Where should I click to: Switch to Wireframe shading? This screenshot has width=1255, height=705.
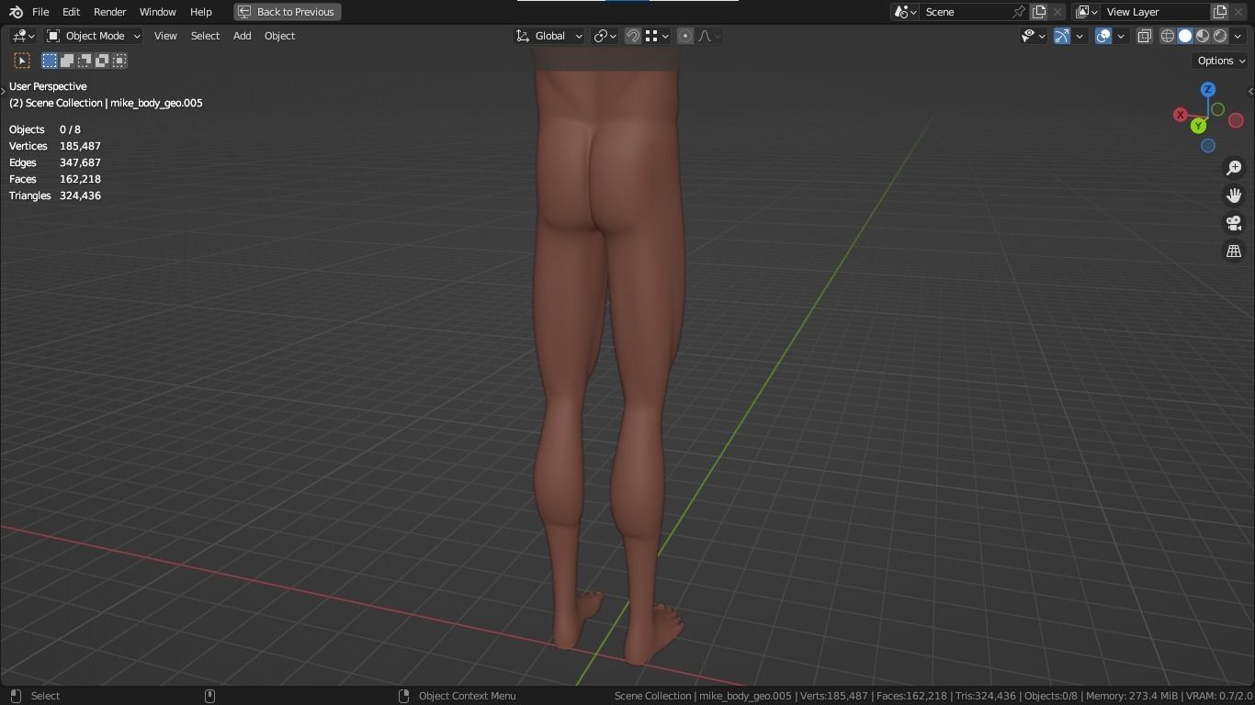[x=1168, y=36]
